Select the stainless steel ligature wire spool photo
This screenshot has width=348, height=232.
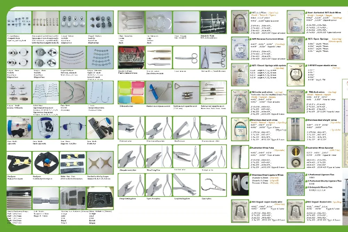(240, 184)
